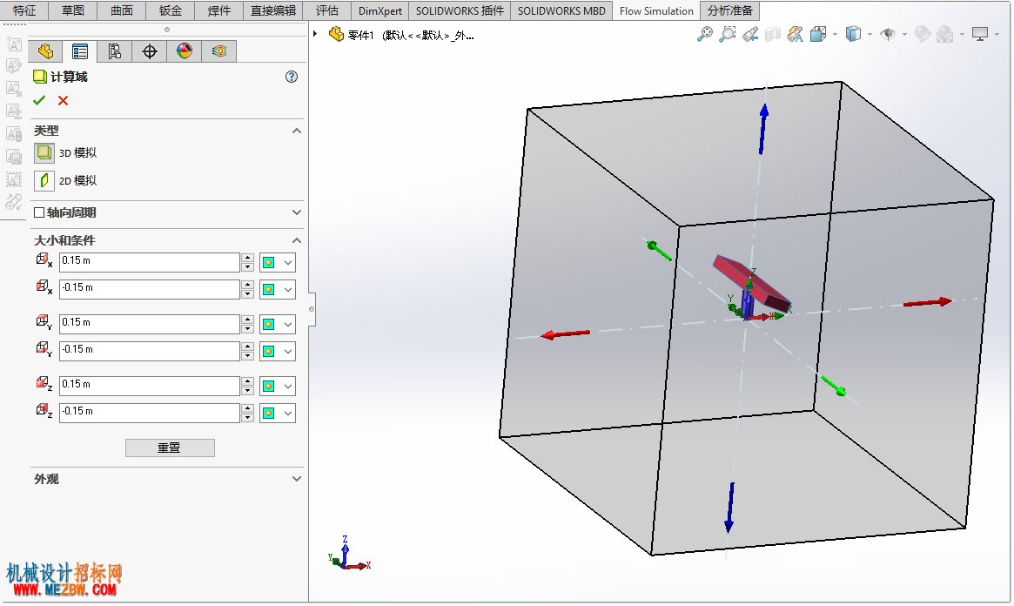Viewport: 1014px width, 606px height.
Task: Open the ConfigurationManager tab icon
Action: point(115,51)
